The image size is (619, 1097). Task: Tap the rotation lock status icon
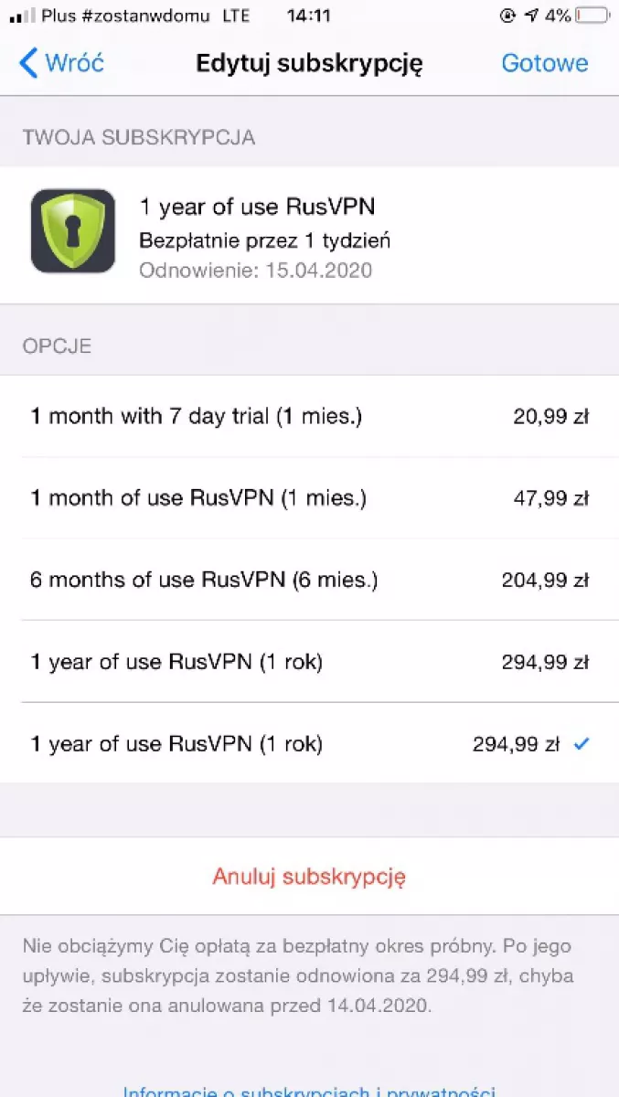point(509,16)
